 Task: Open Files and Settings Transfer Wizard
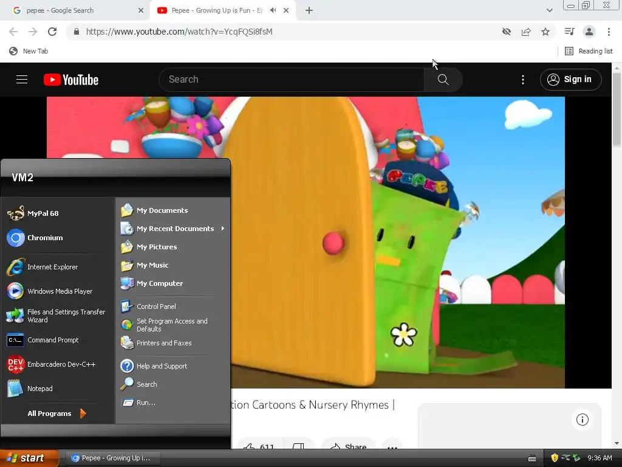(x=58, y=316)
